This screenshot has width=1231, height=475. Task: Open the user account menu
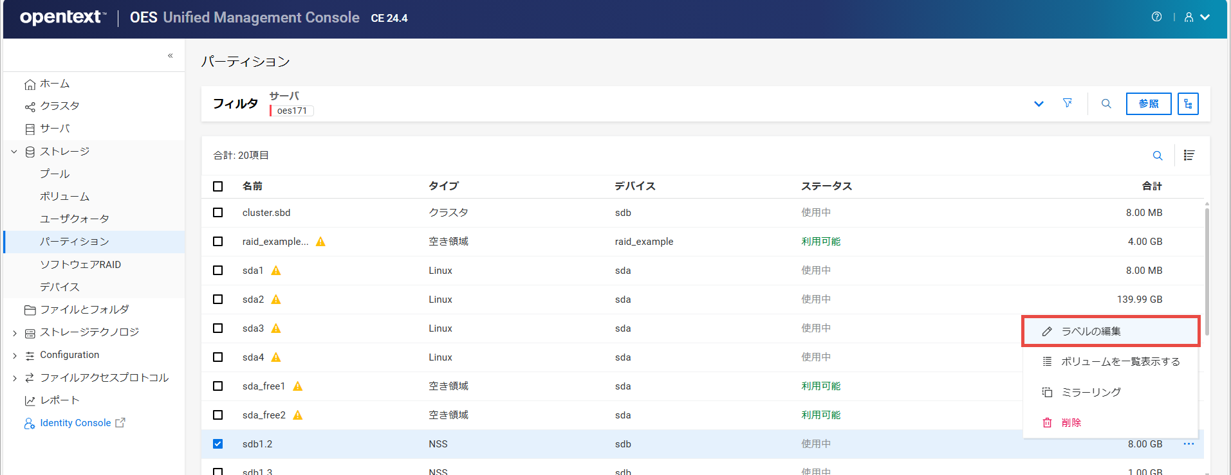(1196, 17)
